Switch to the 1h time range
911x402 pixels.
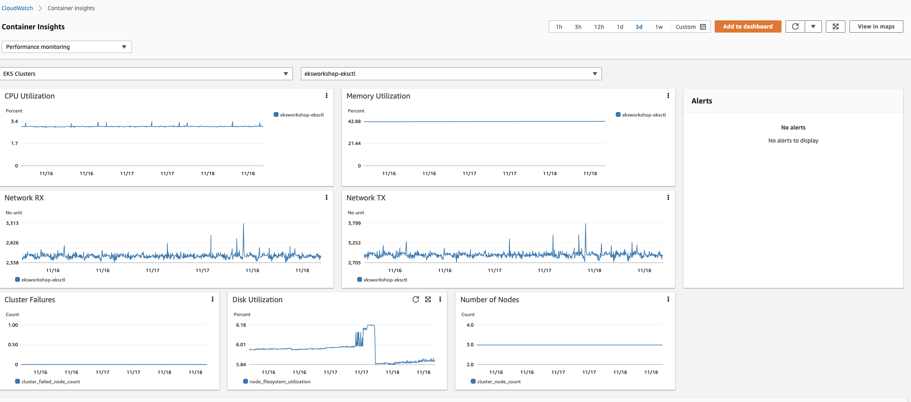(558, 26)
